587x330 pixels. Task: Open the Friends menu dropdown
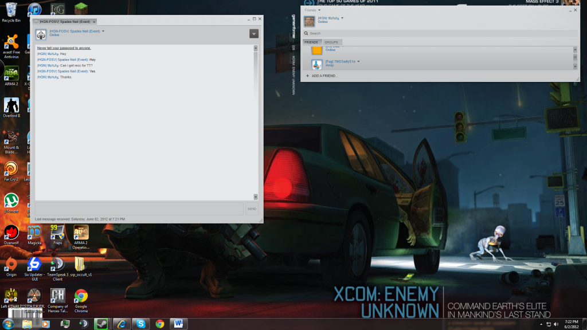pyautogui.click(x=319, y=10)
